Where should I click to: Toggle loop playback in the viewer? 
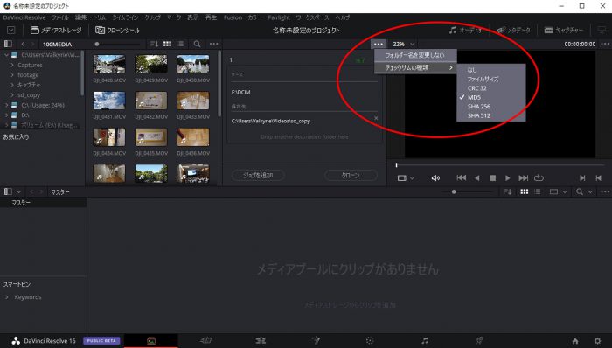pos(539,177)
